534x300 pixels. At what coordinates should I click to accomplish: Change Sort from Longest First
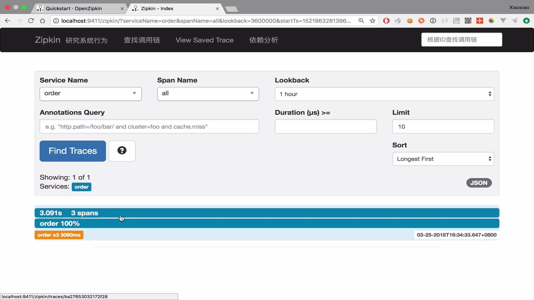click(443, 159)
